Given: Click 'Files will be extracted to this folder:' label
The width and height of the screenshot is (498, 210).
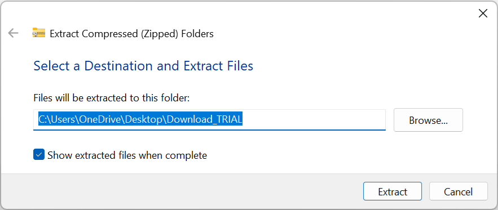Looking at the screenshot, I should tap(112, 98).
